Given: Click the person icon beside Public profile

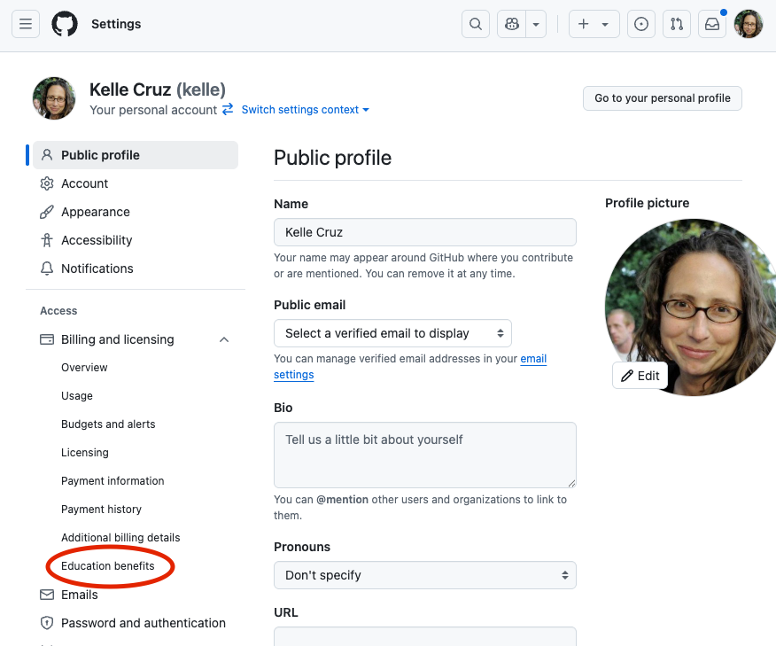Looking at the screenshot, I should coord(47,155).
